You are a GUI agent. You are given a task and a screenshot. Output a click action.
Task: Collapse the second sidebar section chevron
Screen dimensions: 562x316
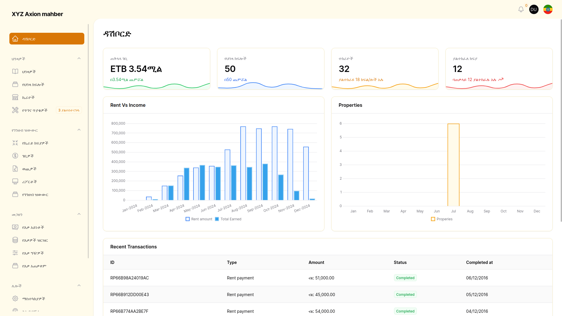pos(79,130)
